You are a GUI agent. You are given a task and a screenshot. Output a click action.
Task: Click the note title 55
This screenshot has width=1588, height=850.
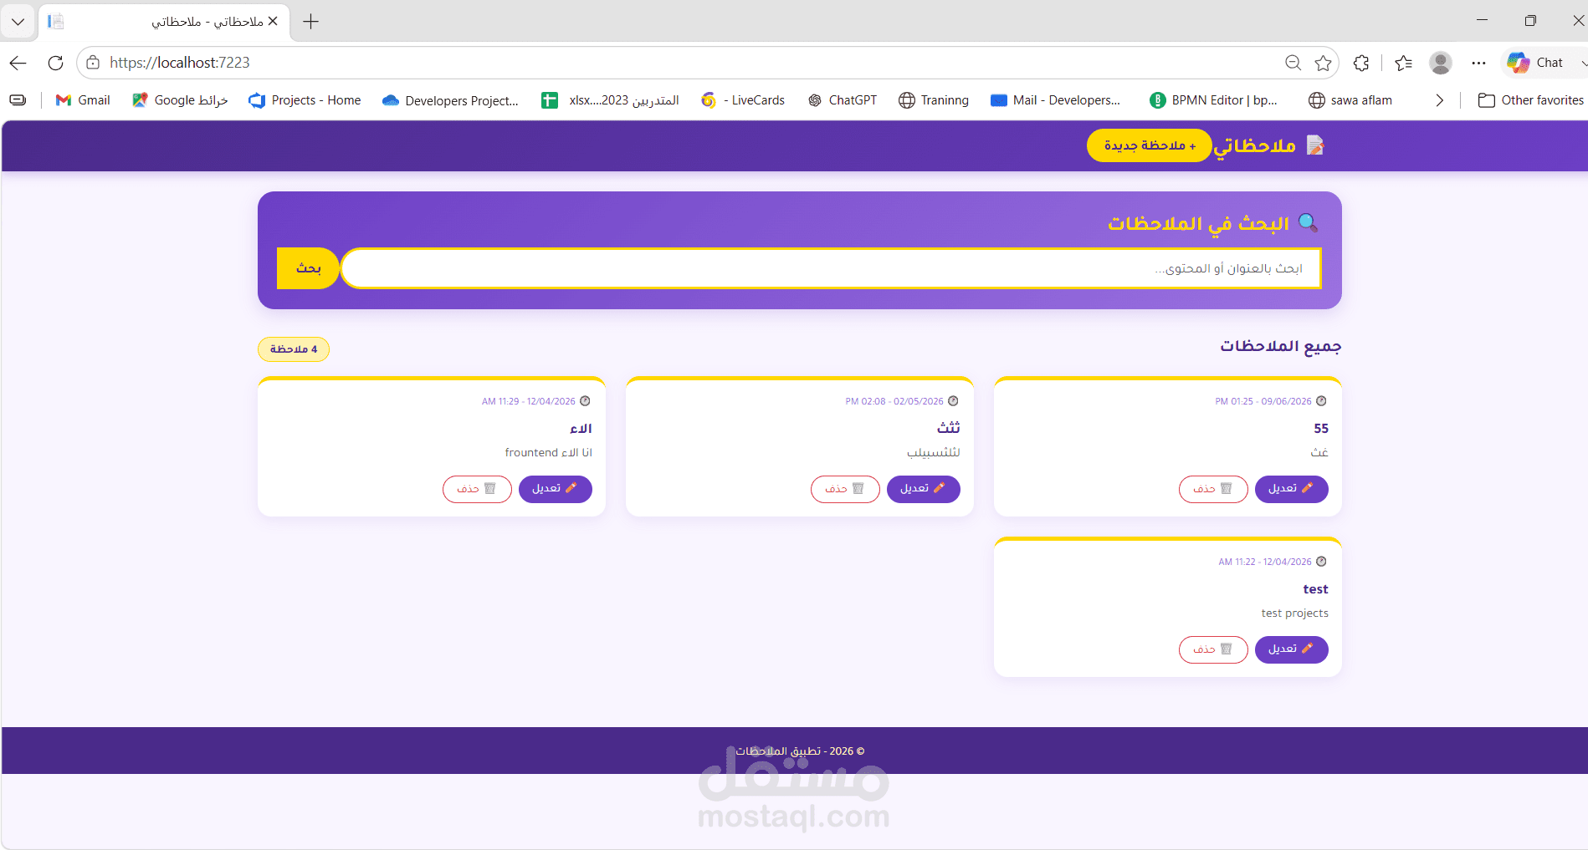[x=1321, y=429]
